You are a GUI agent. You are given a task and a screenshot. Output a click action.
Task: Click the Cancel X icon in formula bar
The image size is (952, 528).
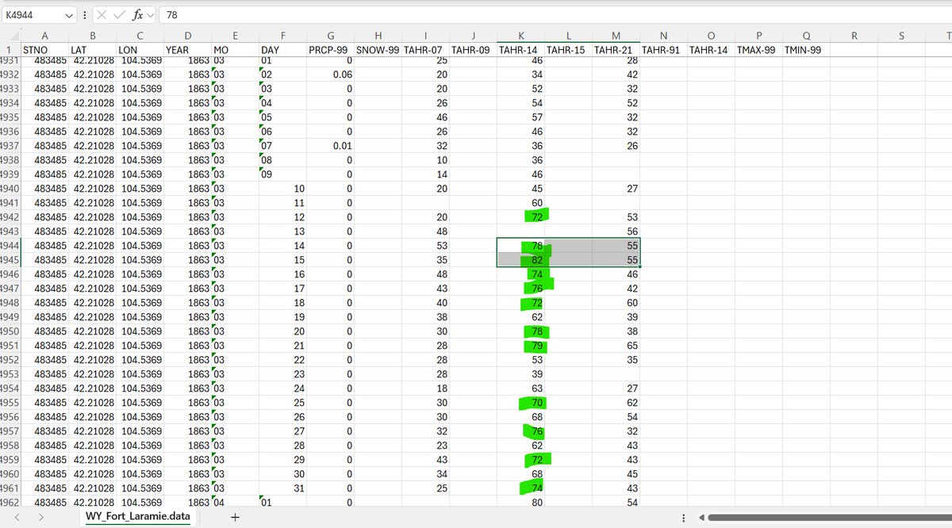102,15
